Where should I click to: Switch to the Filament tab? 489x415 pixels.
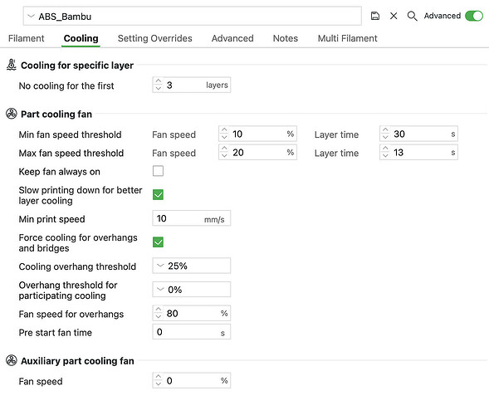pyautogui.click(x=27, y=38)
